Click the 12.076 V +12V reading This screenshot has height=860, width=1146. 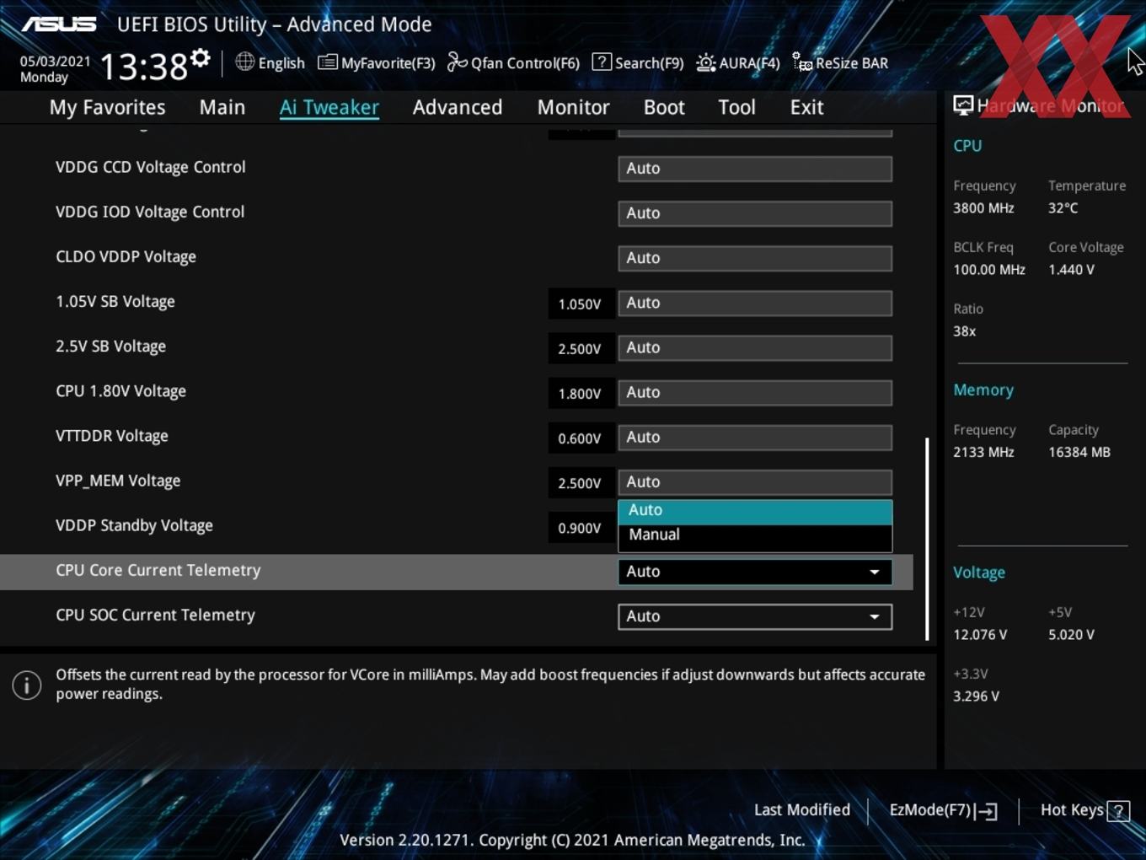point(980,635)
